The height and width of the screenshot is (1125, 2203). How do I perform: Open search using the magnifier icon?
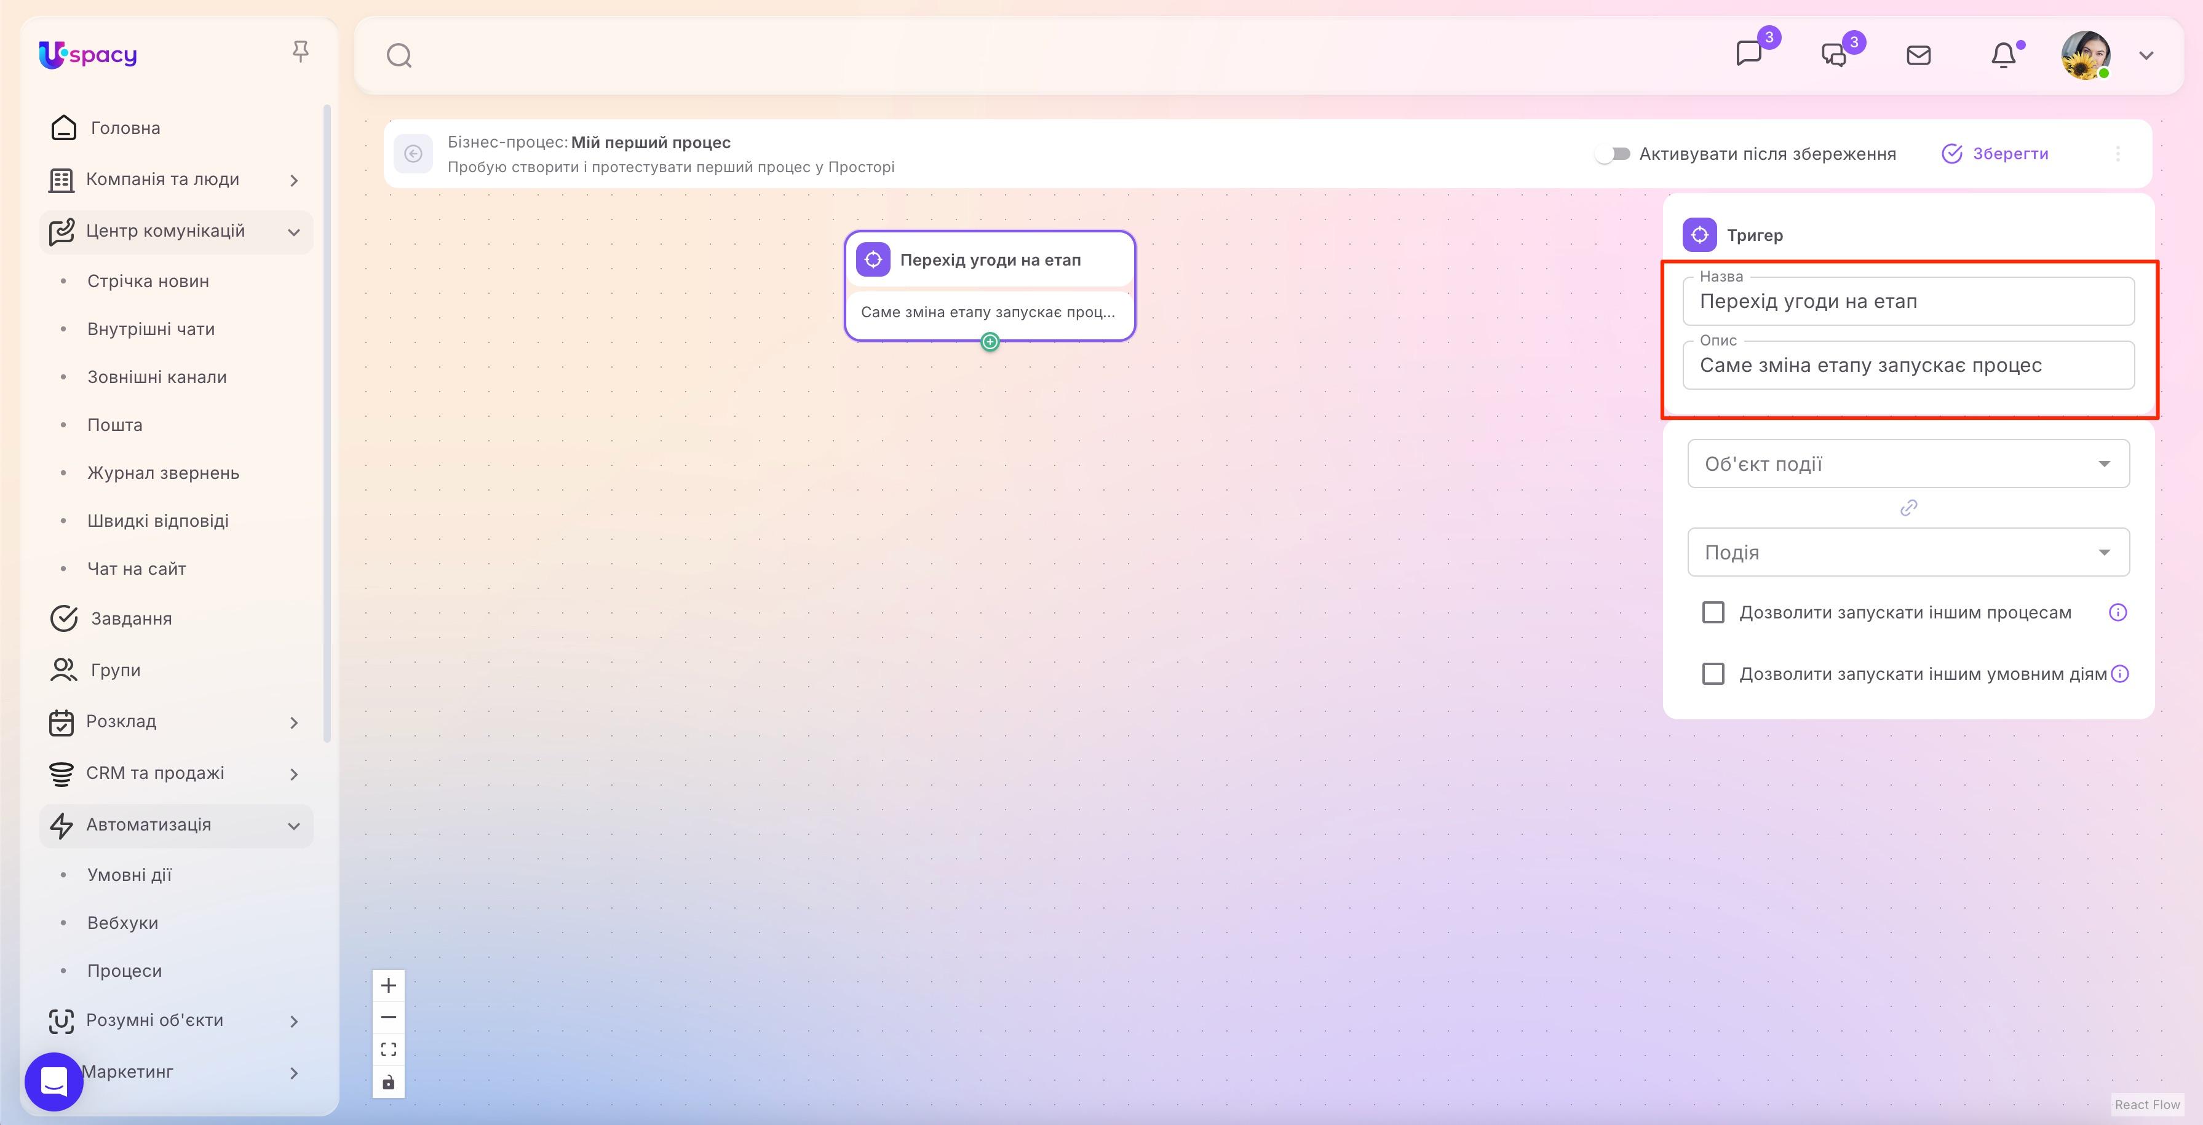(399, 55)
